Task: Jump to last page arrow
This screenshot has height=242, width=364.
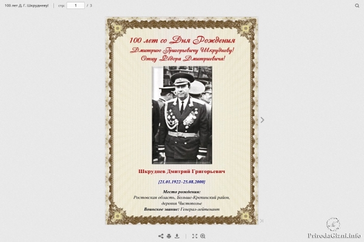Action: (x=261, y=221)
